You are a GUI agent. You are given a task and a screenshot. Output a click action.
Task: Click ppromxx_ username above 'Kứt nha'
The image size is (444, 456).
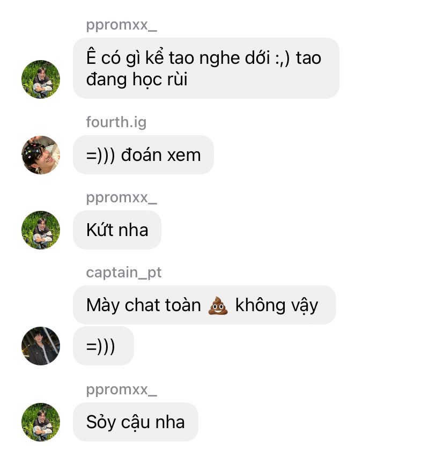coord(121,198)
